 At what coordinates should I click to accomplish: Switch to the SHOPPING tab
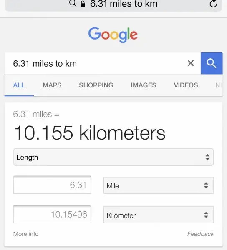(x=96, y=85)
